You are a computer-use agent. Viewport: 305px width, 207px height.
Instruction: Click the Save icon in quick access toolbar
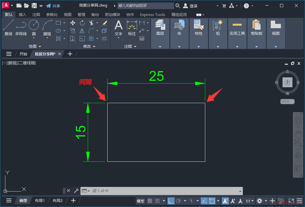pos(34,6)
